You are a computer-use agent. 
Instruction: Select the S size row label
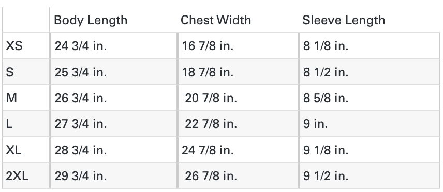click(x=10, y=72)
